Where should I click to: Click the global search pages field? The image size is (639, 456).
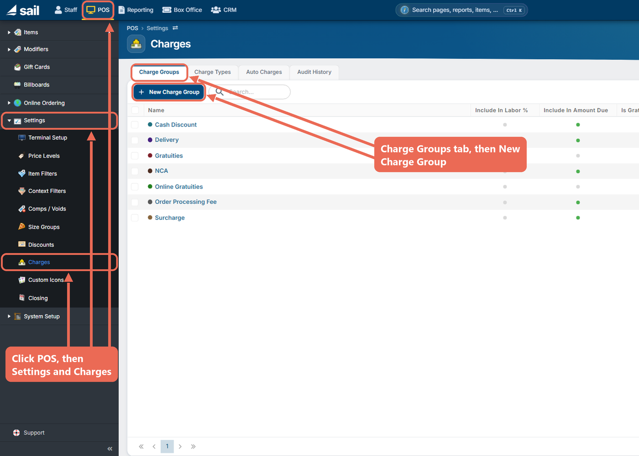coord(461,10)
